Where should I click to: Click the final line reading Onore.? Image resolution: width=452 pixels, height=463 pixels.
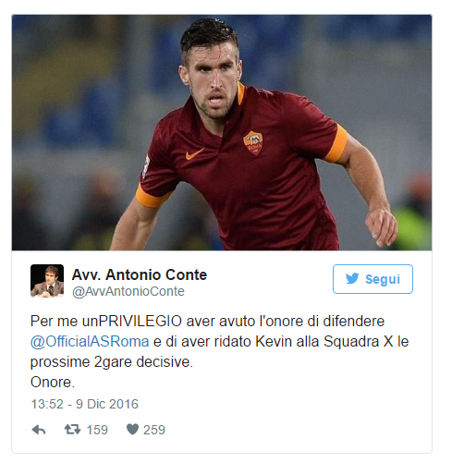click(x=53, y=383)
